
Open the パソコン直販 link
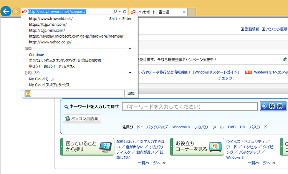click(x=276, y=29)
